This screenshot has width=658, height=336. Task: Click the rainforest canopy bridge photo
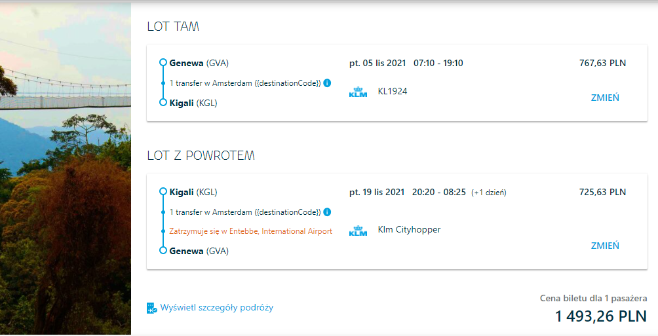click(x=66, y=168)
